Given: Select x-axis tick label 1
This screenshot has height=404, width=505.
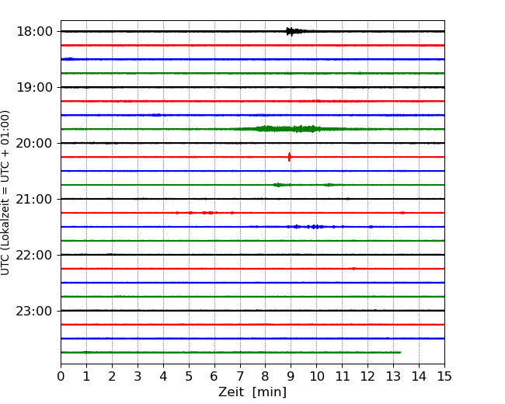Looking at the screenshot, I should tap(86, 376).
